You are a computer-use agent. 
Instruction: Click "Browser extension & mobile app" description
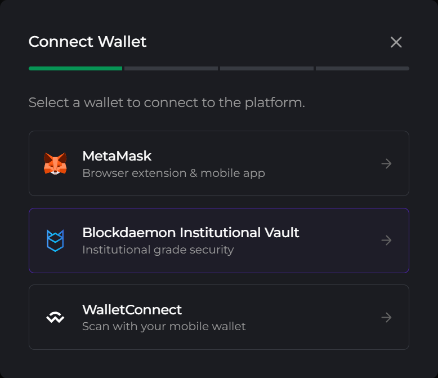[173, 173]
